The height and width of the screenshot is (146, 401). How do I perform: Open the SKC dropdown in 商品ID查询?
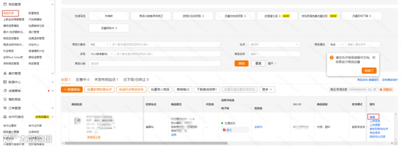pos(100,44)
